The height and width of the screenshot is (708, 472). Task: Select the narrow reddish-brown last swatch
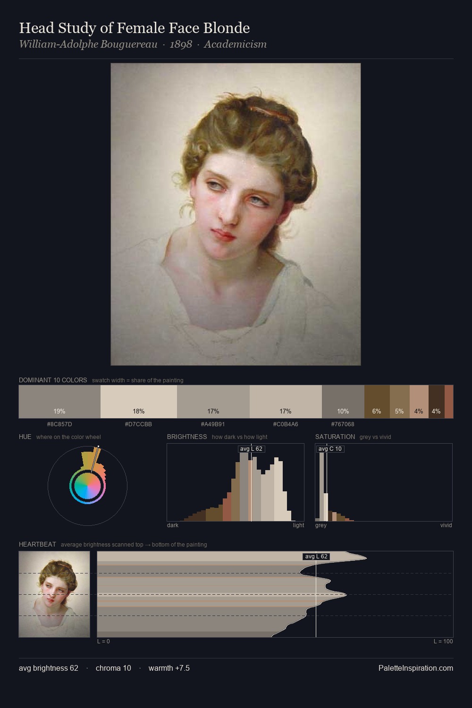tap(449, 402)
